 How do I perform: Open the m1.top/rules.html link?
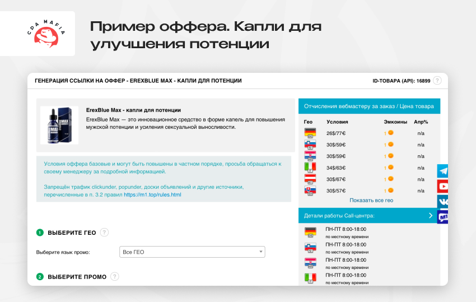point(152,195)
